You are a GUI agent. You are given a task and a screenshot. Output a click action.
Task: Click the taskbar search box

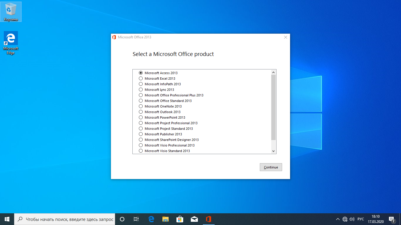pyautogui.click(x=65, y=219)
